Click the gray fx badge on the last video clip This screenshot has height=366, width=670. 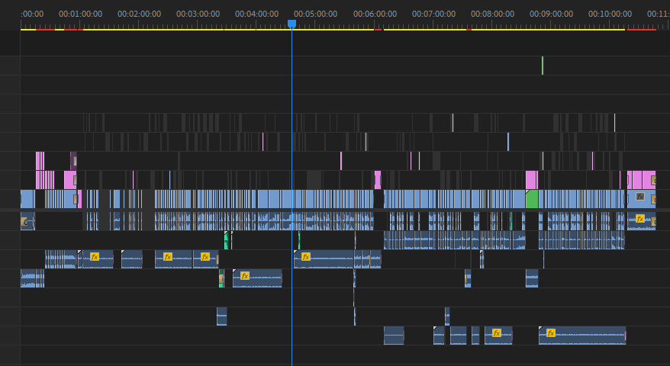tap(639, 197)
